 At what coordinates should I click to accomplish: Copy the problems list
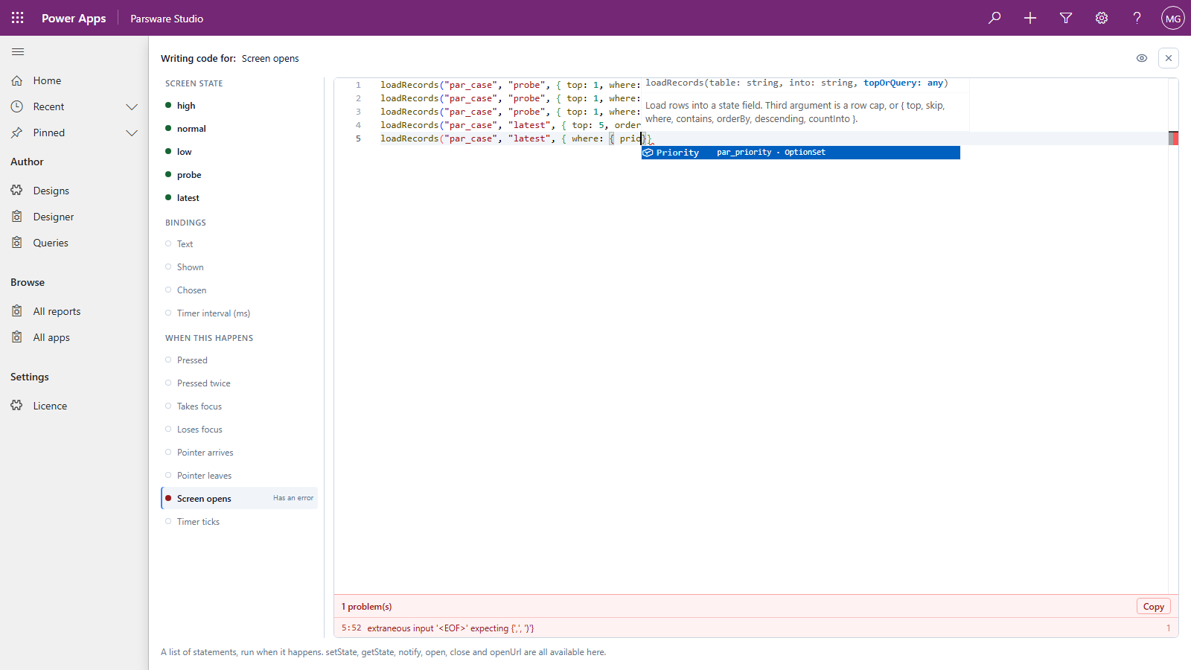pos(1153,607)
